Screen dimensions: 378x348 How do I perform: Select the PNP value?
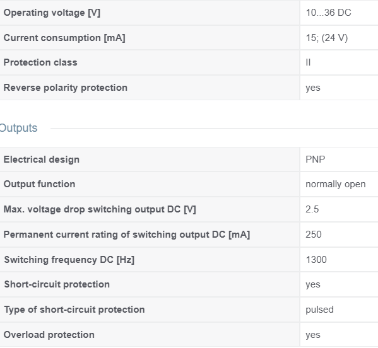pyautogui.click(x=316, y=159)
